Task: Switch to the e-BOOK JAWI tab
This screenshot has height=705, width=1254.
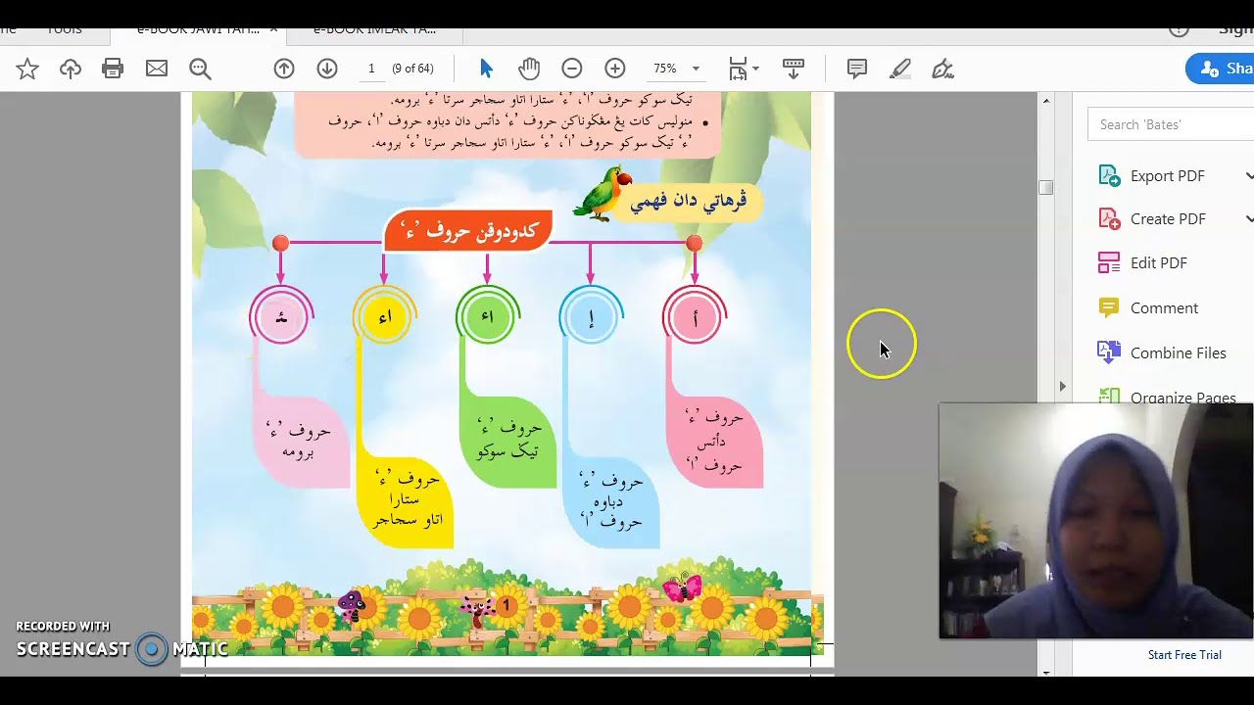Action: pos(197,29)
